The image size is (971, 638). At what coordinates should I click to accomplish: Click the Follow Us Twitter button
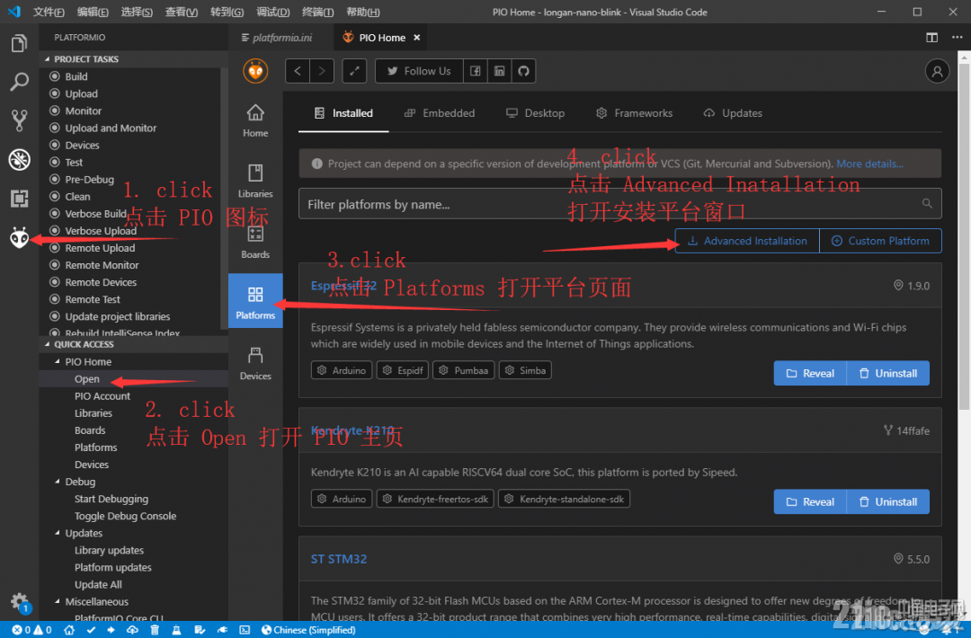click(419, 71)
